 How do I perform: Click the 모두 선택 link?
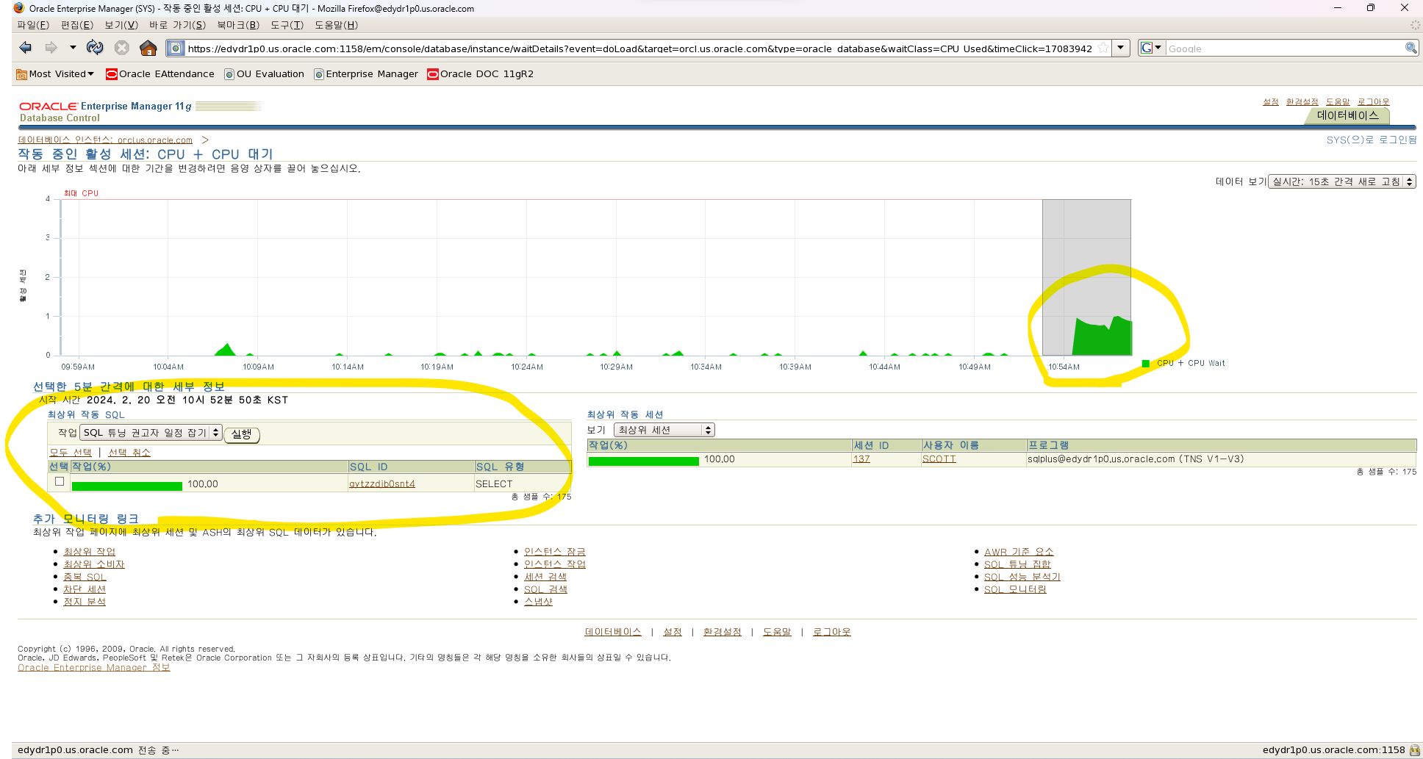(71, 453)
